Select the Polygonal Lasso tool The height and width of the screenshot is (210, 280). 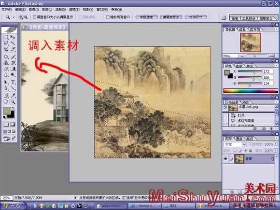pyautogui.click(x=6, y=43)
